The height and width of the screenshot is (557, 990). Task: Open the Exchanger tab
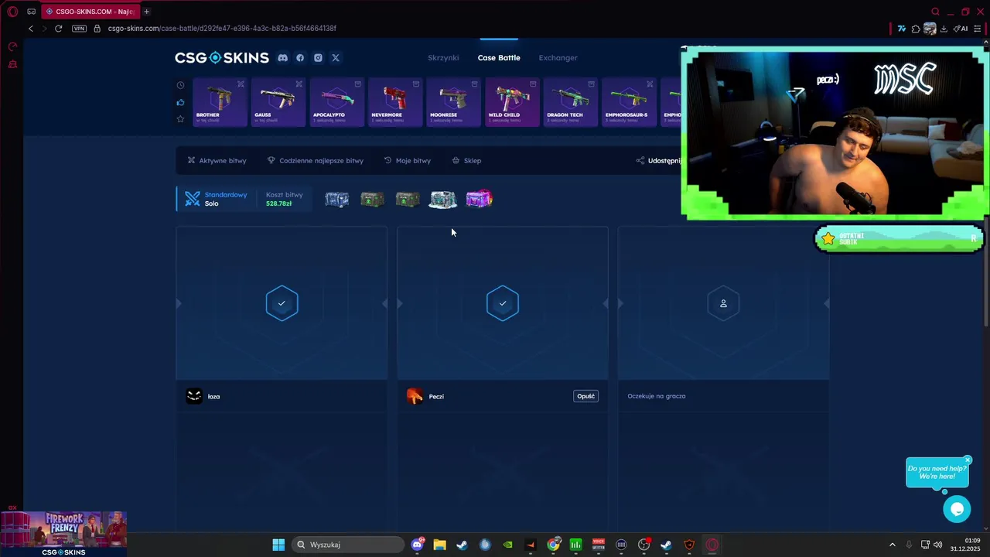[558, 58]
